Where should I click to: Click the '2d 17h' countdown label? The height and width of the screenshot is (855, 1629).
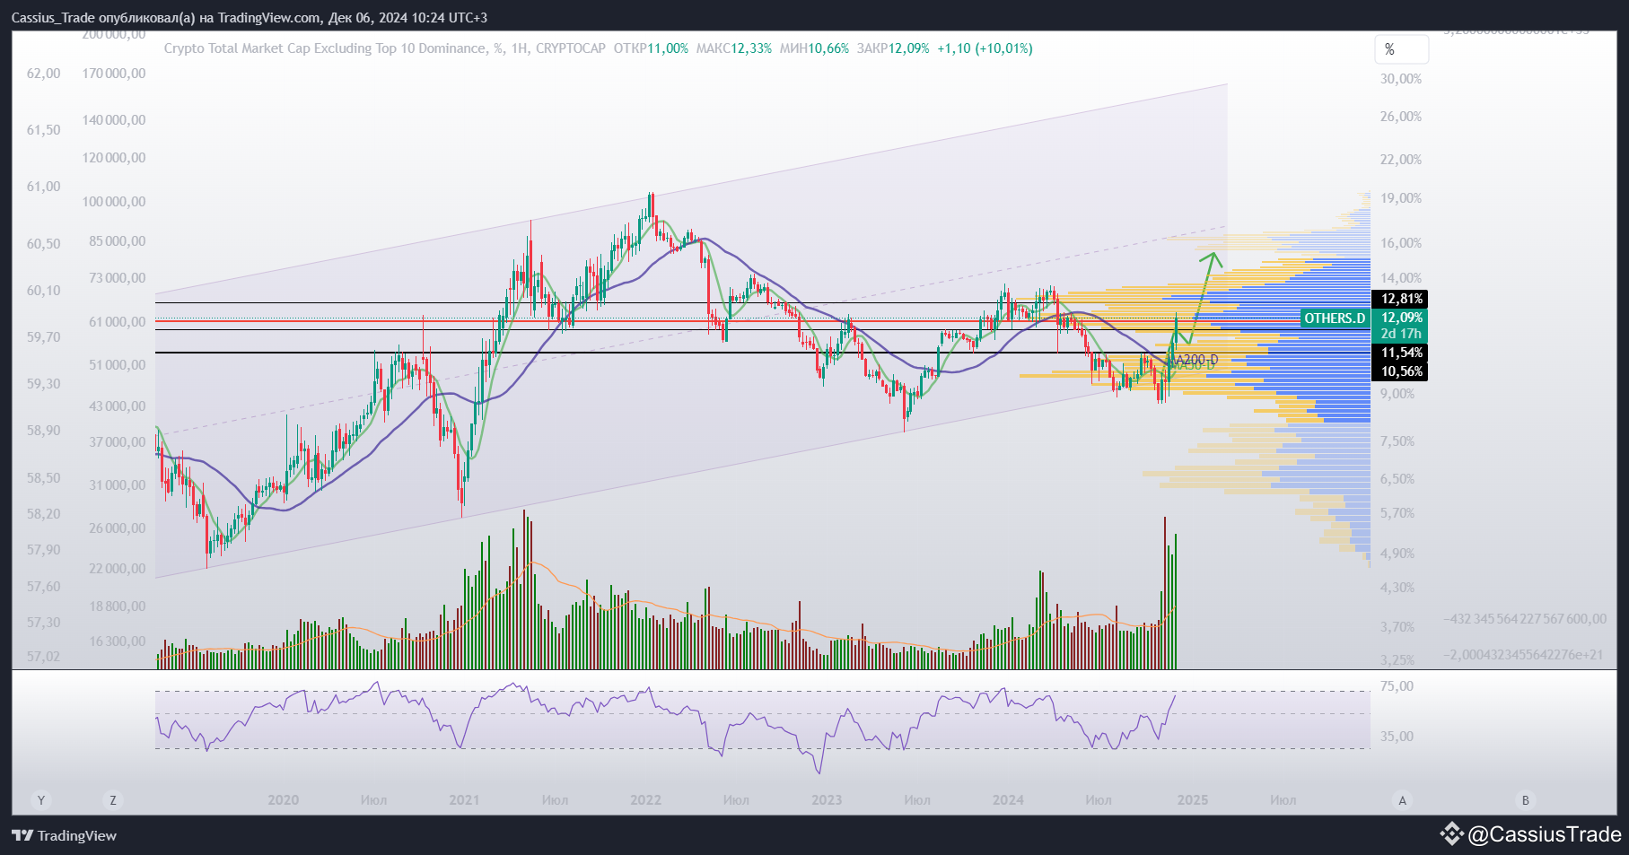1401,334
